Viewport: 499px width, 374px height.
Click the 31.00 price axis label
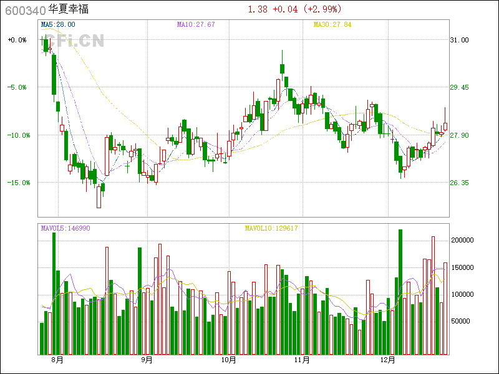pos(459,40)
